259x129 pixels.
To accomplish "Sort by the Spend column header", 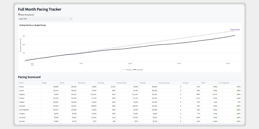I will point(68,83).
